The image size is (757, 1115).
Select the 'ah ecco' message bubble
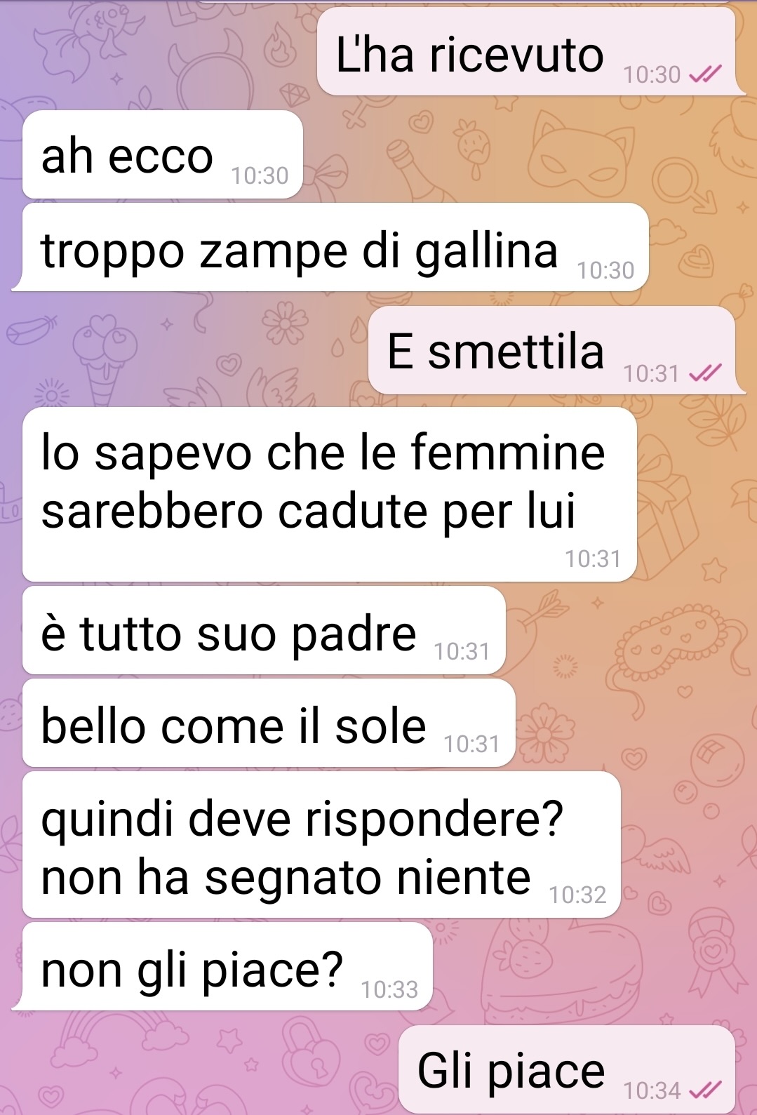pyautogui.click(x=163, y=154)
